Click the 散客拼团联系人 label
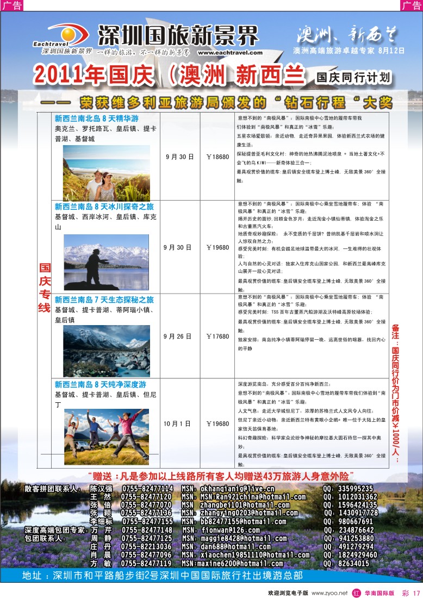The height and width of the screenshot is (598, 423). coord(53,489)
